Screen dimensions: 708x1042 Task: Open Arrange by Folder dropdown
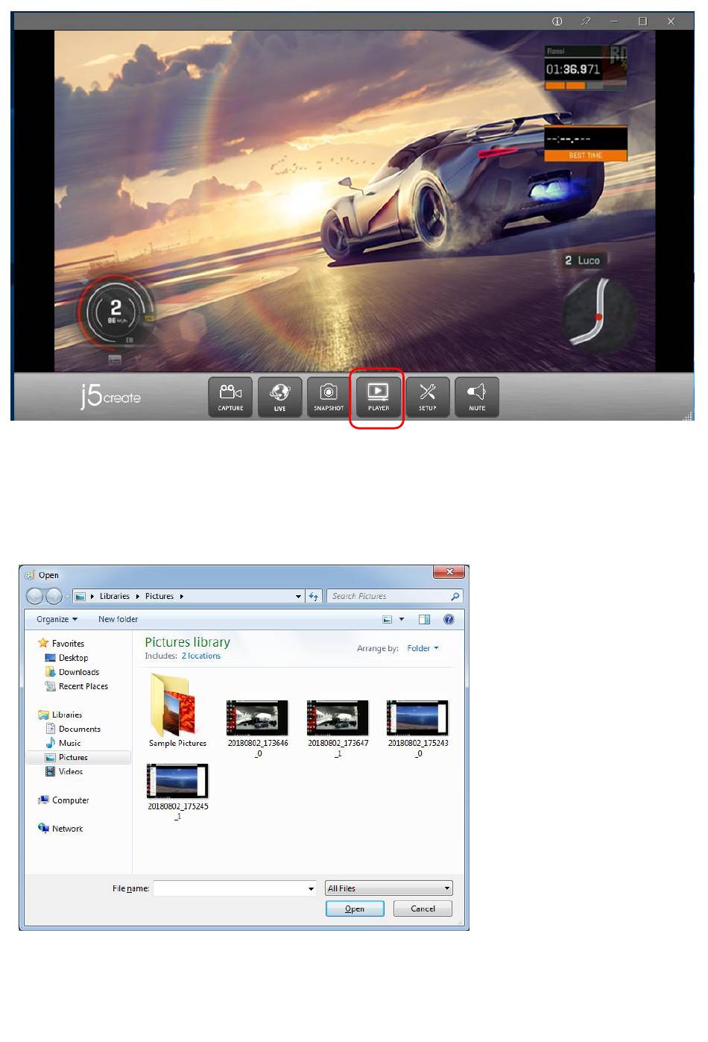point(423,649)
